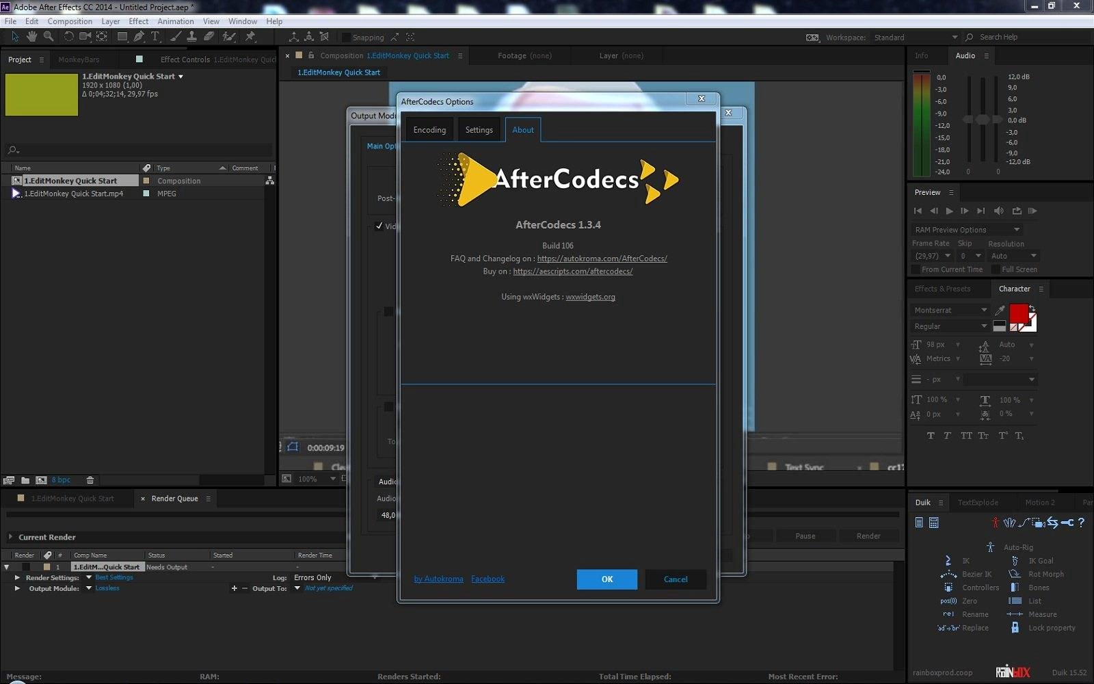Toggle Faux Bold in Character panel
Image resolution: width=1094 pixels, height=684 pixels.
click(x=931, y=436)
